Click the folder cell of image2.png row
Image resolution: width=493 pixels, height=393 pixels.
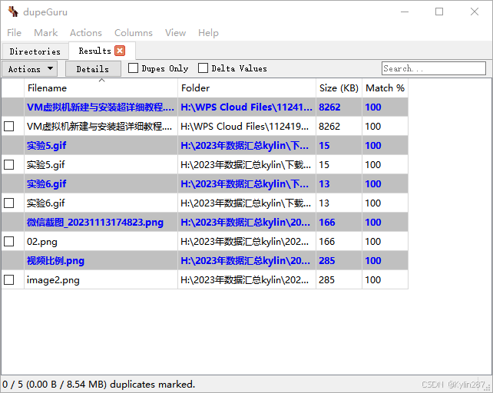[x=245, y=280]
